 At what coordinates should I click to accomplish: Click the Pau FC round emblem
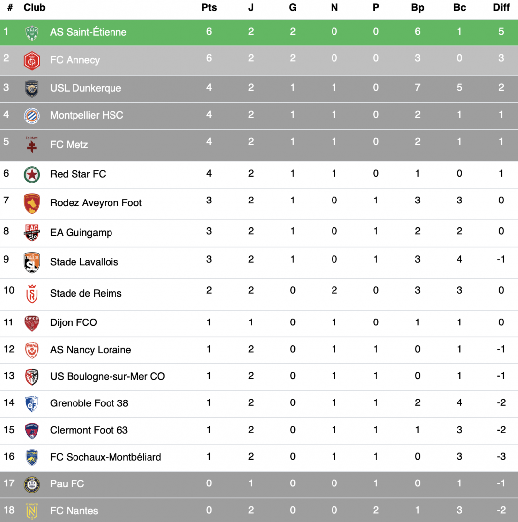click(x=32, y=484)
